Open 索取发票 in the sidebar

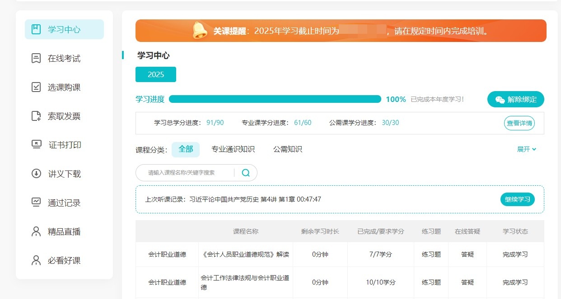(x=57, y=116)
